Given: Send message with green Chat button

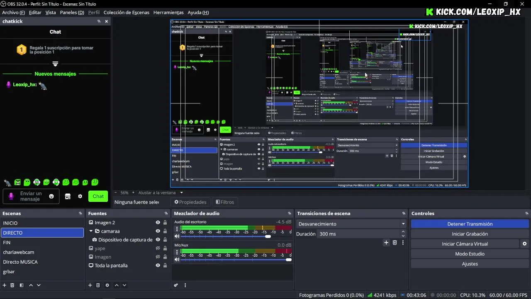Looking at the screenshot, I should (98, 196).
